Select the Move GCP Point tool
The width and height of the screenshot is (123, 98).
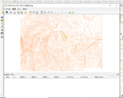(x=37, y=13)
